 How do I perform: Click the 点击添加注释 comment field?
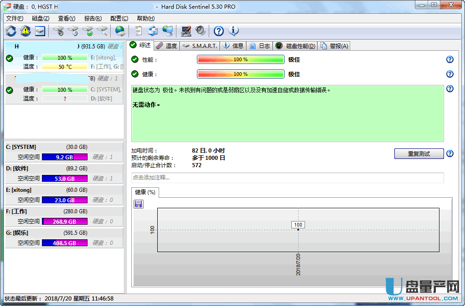(x=287, y=177)
